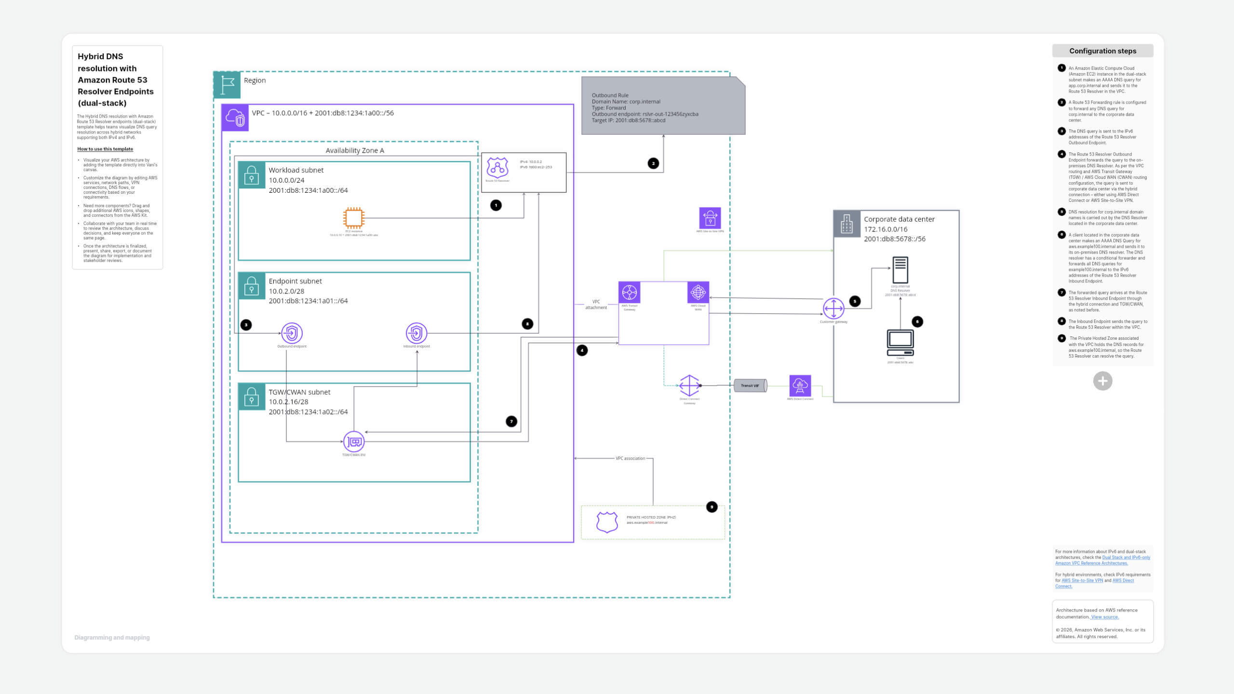Click the Workload subnet title text
1234x694 pixels.
tap(296, 170)
